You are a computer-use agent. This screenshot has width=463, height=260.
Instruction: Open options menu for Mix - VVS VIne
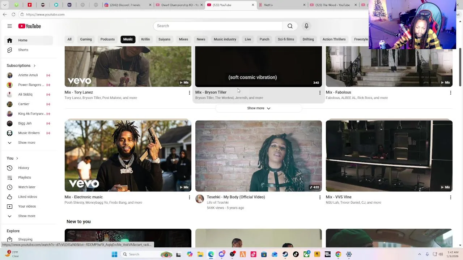[450, 198]
